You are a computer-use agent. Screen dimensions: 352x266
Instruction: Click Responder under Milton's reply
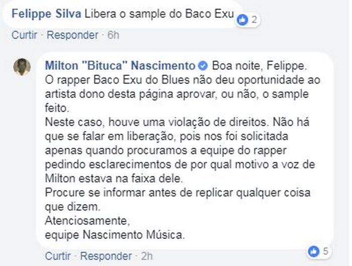coord(106,256)
